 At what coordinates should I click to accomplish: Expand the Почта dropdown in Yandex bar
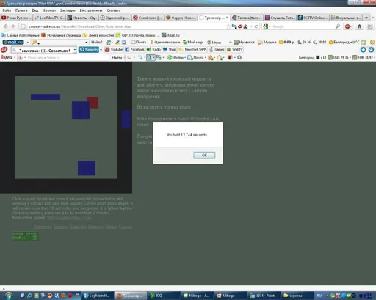[x=206, y=57]
